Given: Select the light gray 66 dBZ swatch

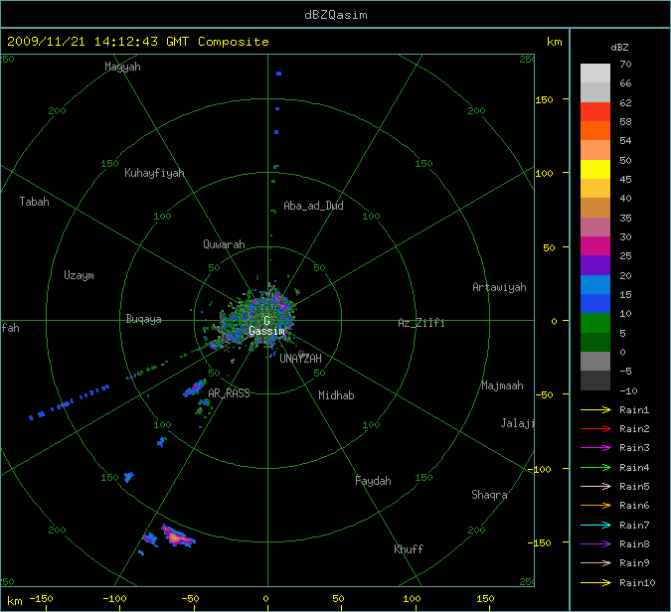Looking at the screenshot, I should [595, 74].
